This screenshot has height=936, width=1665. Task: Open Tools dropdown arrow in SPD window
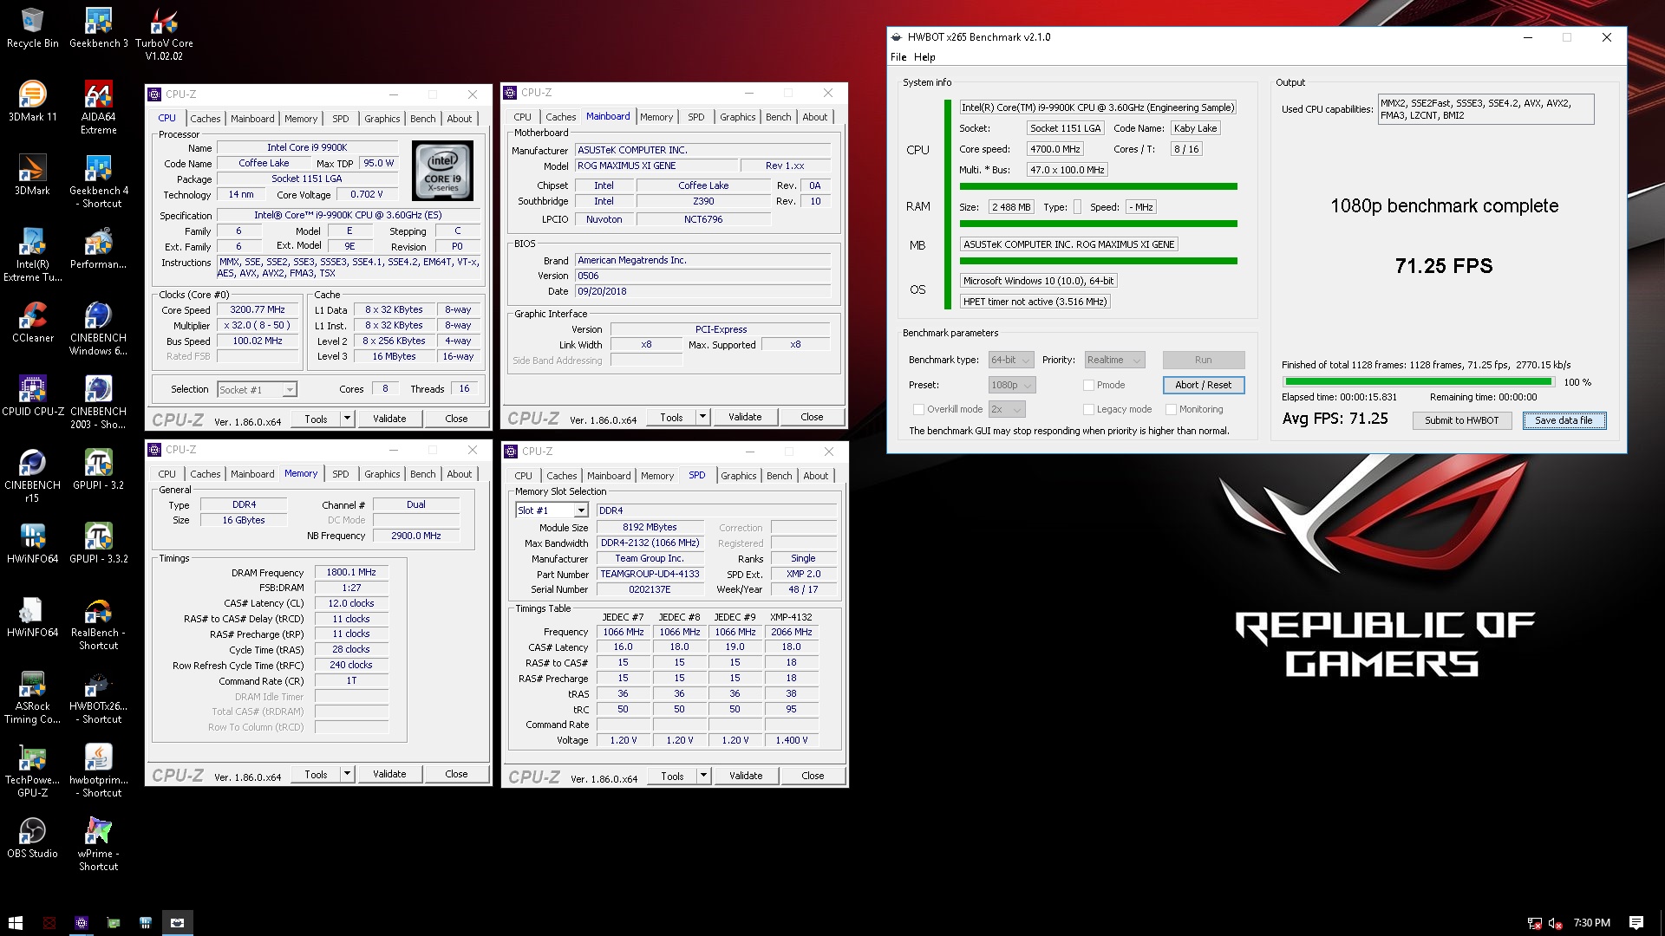pyautogui.click(x=703, y=776)
